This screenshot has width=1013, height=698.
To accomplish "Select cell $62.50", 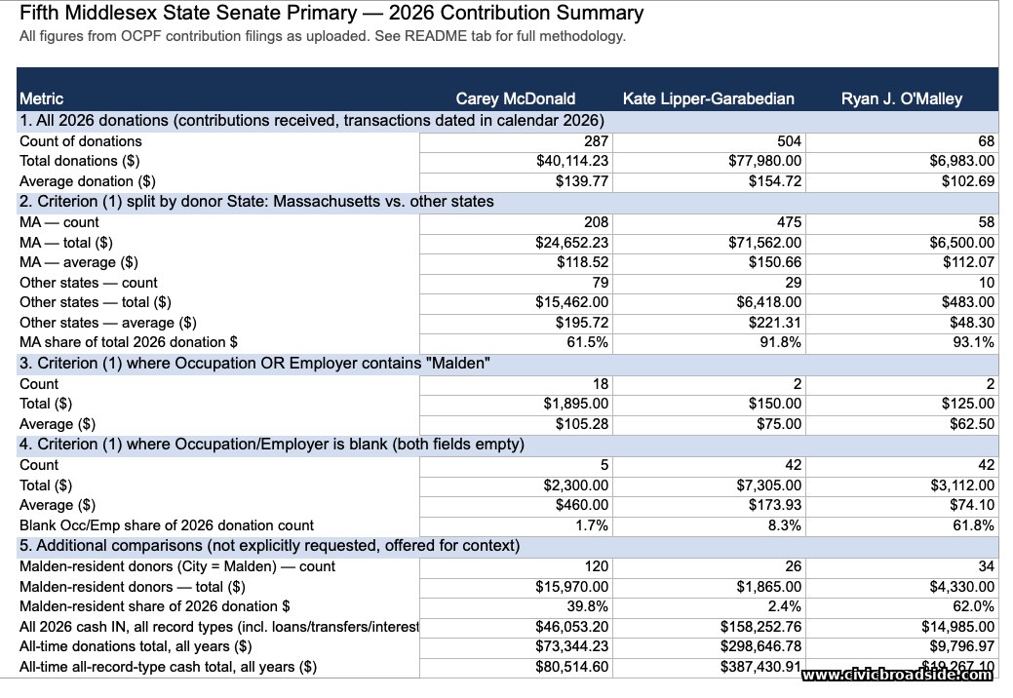I will [x=902, y=425].
